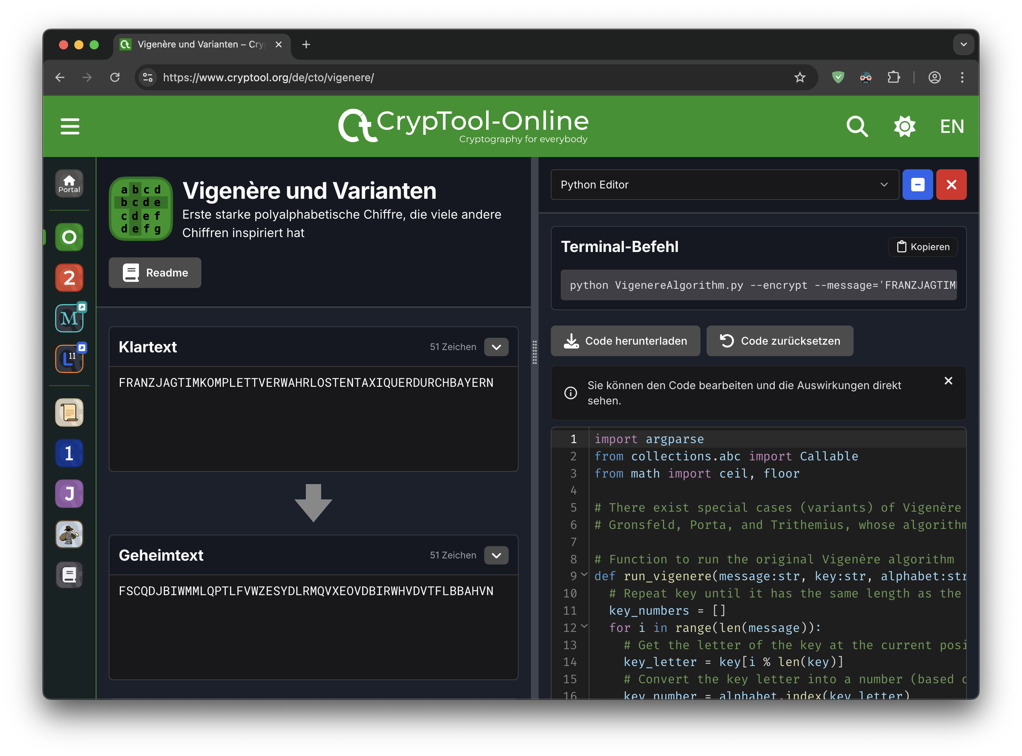The height and width of the screenshot is (756, 1022).
Task: Open the hamburger navigation menu
Action: tap(70, 126)
